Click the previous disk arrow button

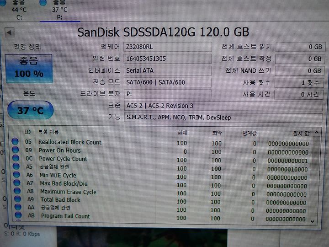10,32
